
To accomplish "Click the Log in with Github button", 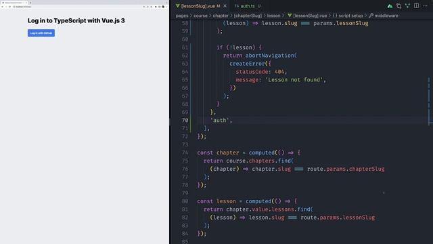I will [41, 33].
